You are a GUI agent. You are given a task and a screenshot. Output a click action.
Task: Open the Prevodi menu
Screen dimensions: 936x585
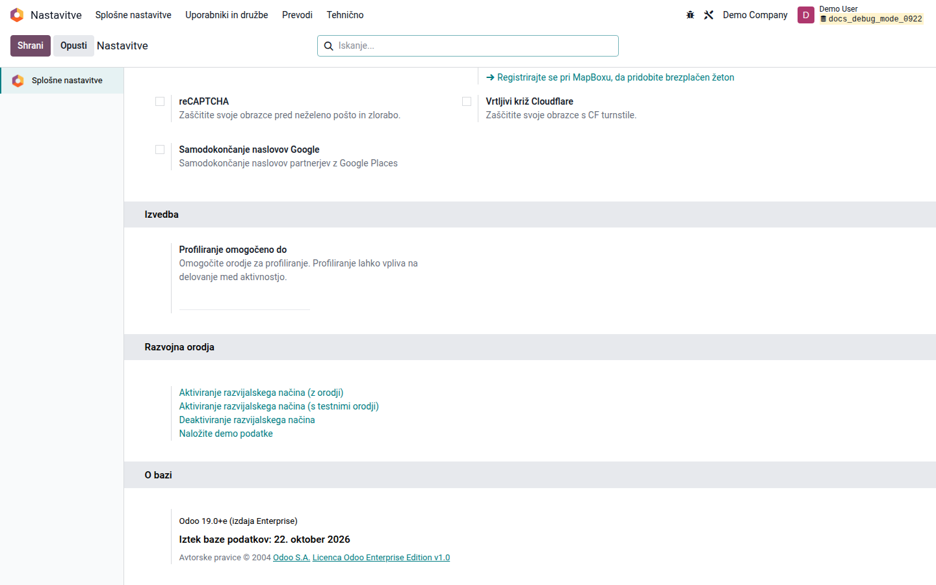tap(297, 15)
